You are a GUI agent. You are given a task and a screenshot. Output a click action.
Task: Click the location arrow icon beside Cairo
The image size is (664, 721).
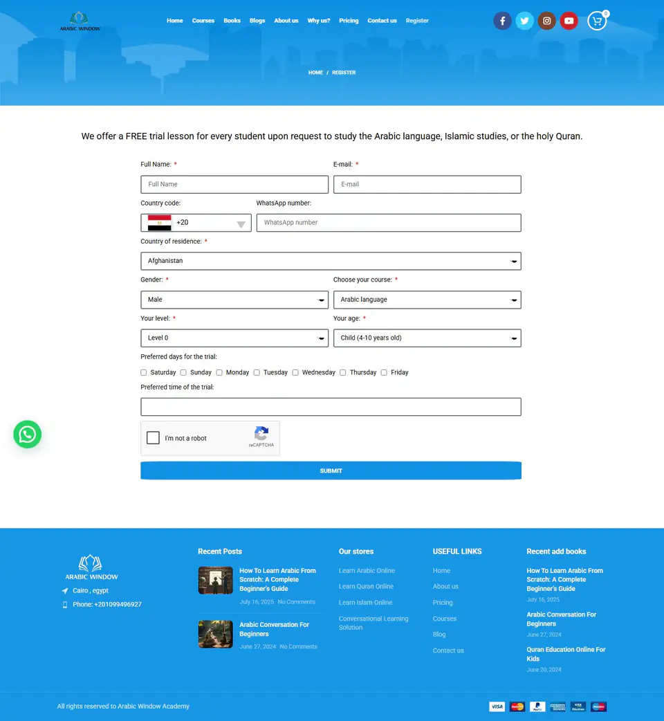pyautogui.click(x=65, y=591)
